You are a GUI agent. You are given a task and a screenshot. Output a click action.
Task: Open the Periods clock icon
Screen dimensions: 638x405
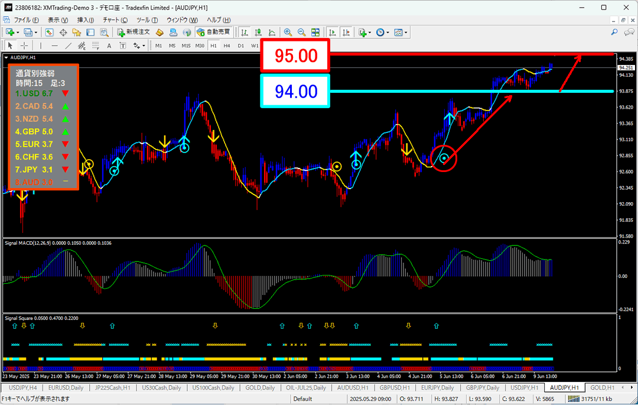(x=380, y=32)
